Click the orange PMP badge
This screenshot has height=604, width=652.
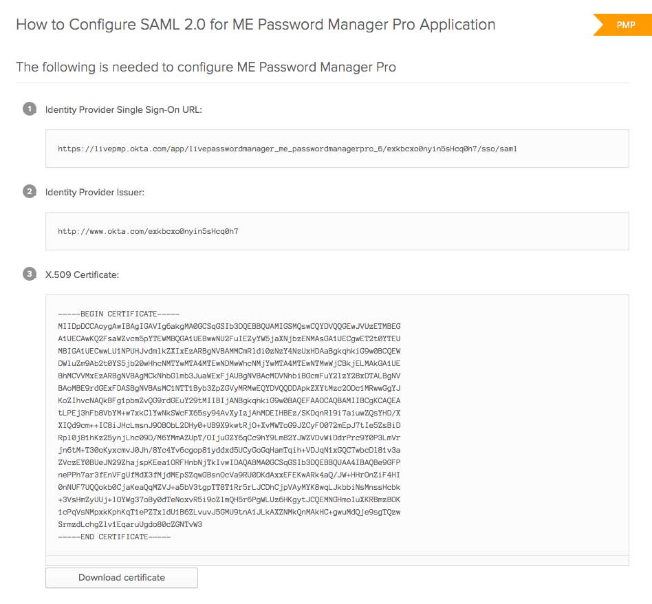pyautogui.click(x=624, y=25)
